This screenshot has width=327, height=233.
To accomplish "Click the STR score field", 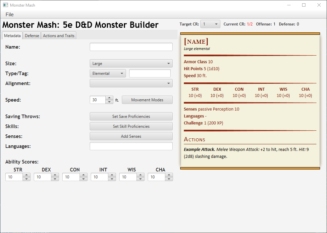I will [x=14, y=177].
